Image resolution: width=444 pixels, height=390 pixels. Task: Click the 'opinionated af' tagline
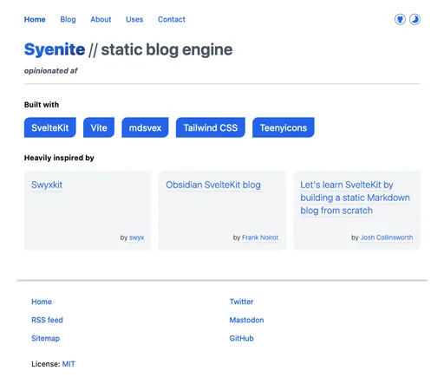click(51, 71)
